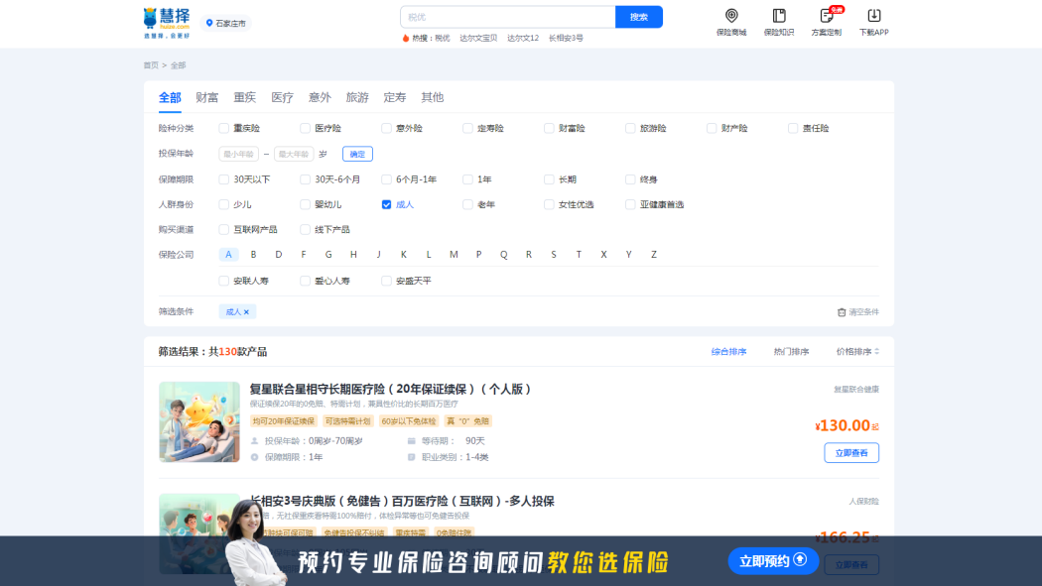Focus the search box in the header
This screenshot has width=1042, height=586.
pyautogui.click(x=508, y=17)
